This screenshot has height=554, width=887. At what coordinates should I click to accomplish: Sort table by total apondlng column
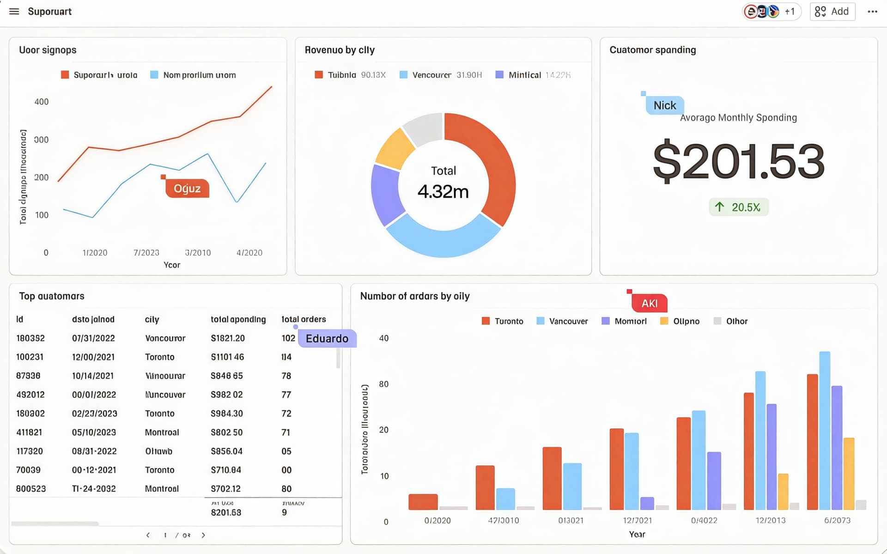pyautogui.click(x=238, y=319)
